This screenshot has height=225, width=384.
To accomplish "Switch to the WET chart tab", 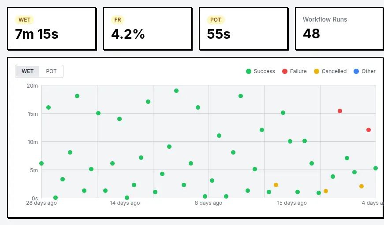I will [x=28, y=71].
